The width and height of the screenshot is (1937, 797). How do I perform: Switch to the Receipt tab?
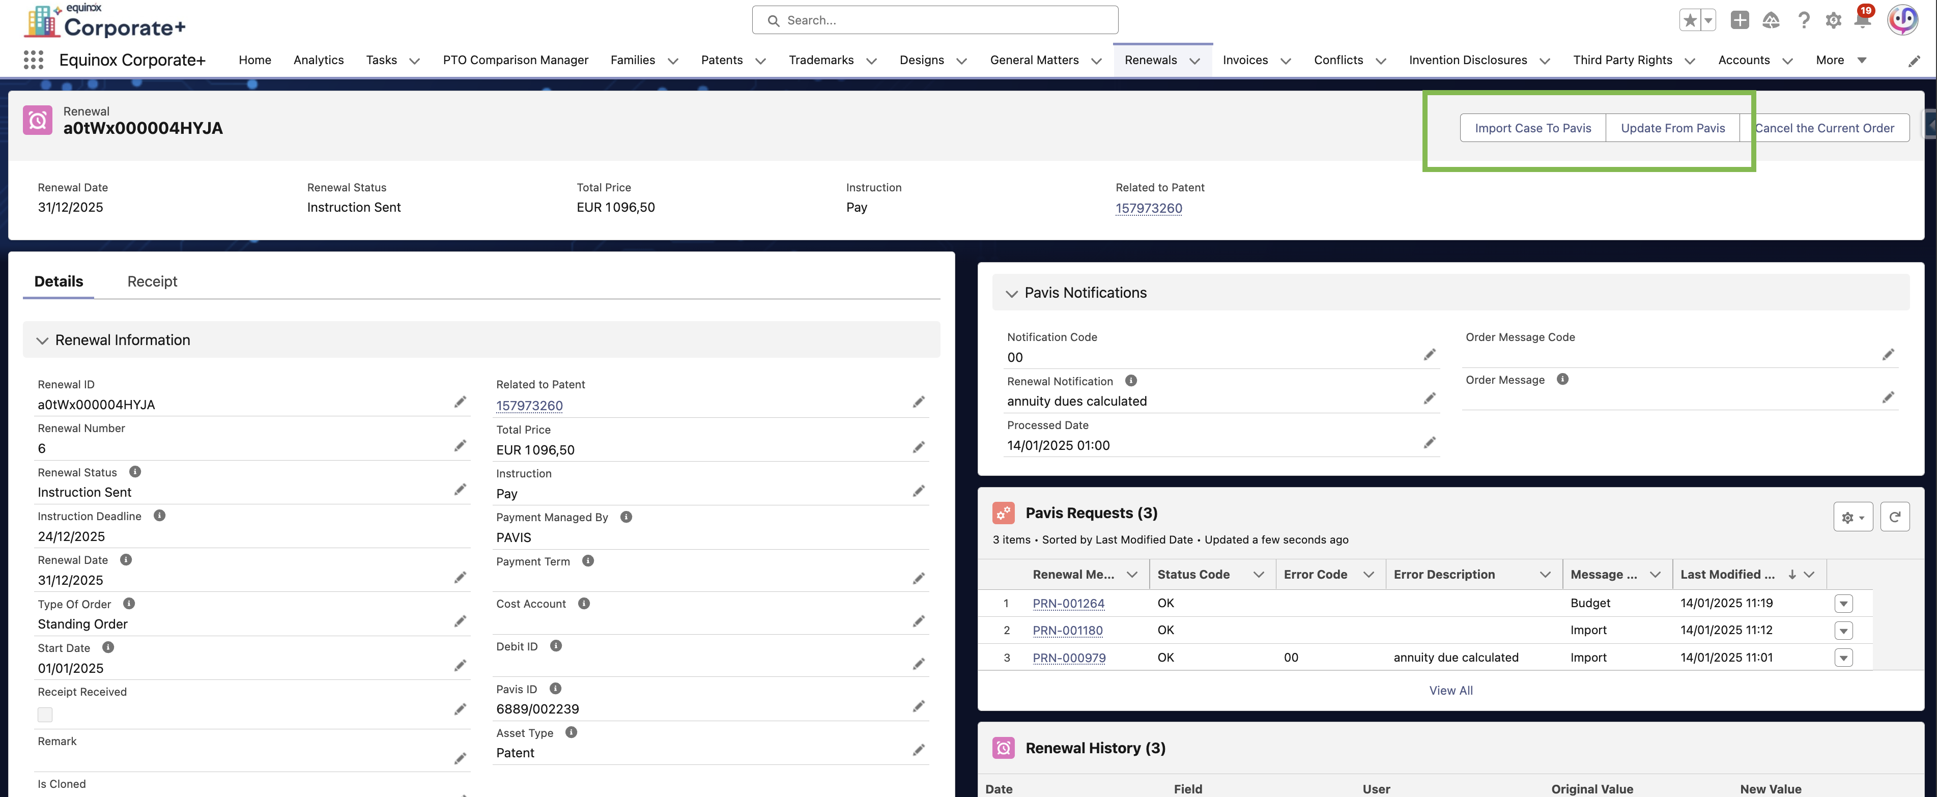pos(152,281)
